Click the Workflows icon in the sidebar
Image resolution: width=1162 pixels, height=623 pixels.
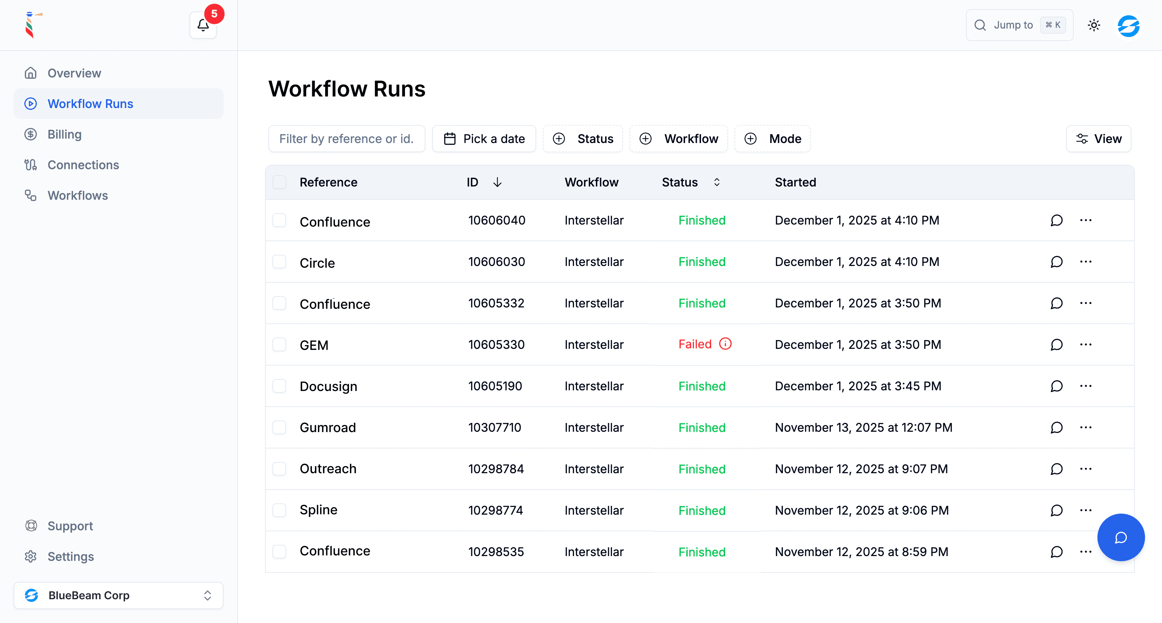tap(31, 195)
